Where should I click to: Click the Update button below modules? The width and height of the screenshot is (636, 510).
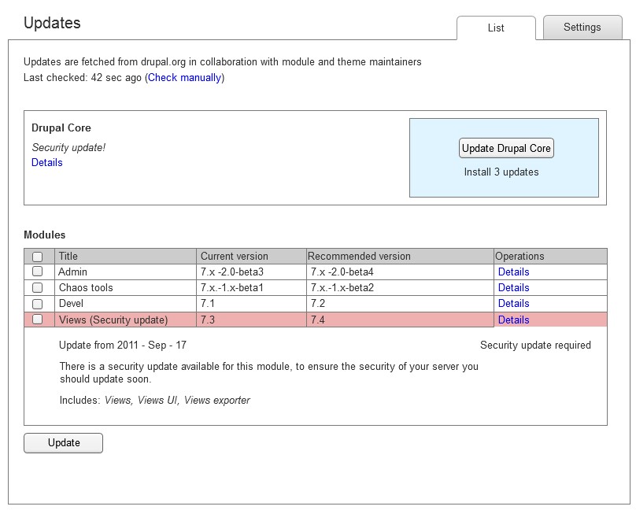pyautogui.click(x=63, y=442)
